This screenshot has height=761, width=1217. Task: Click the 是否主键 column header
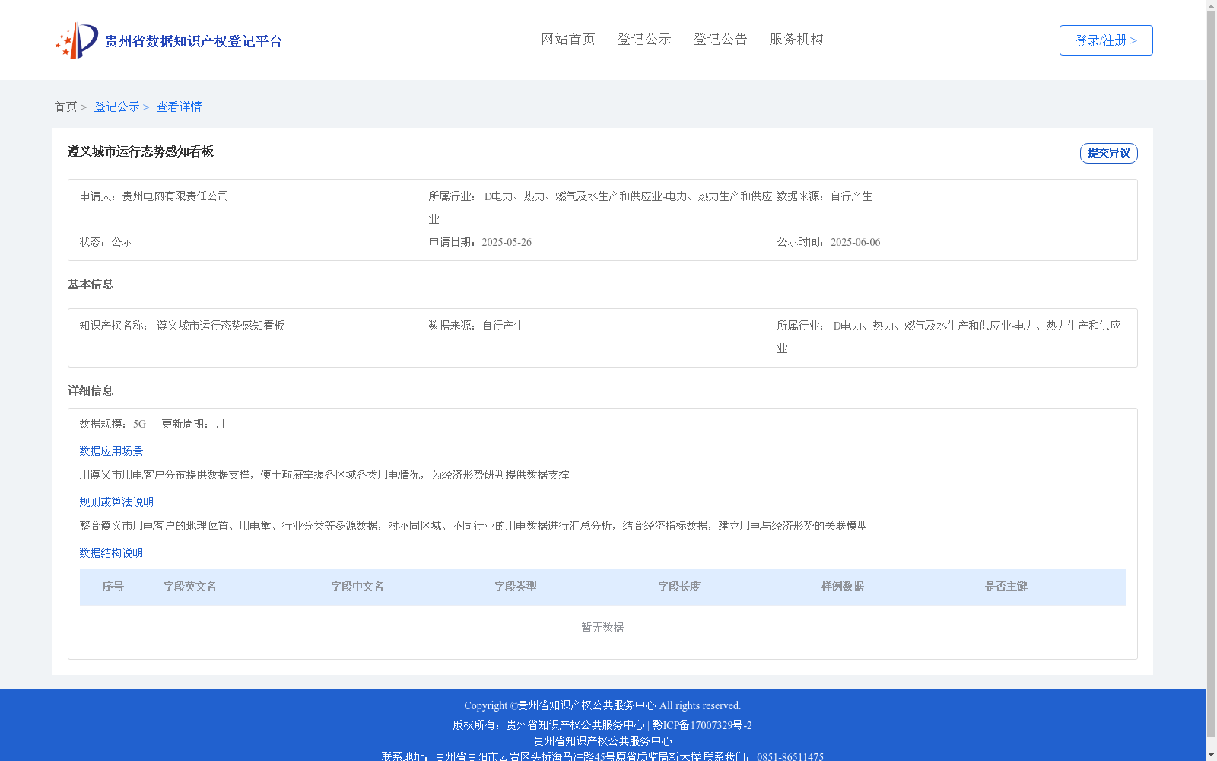[x=1006, y=587]
